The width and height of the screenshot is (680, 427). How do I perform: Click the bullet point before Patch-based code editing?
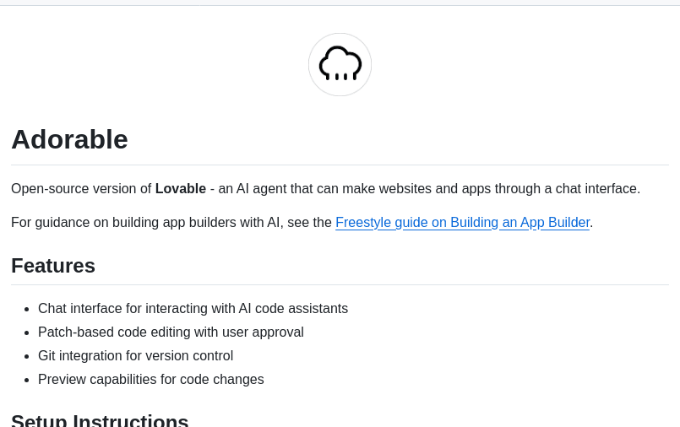coord(27,333)
